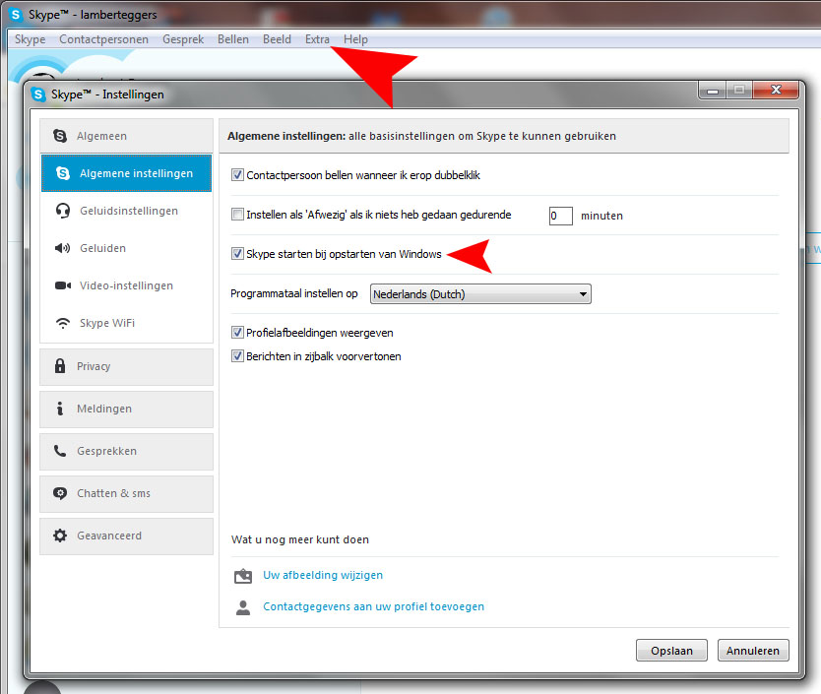Expand the Privacy section
The image size is (821, 694).
[x=126, y=366]
